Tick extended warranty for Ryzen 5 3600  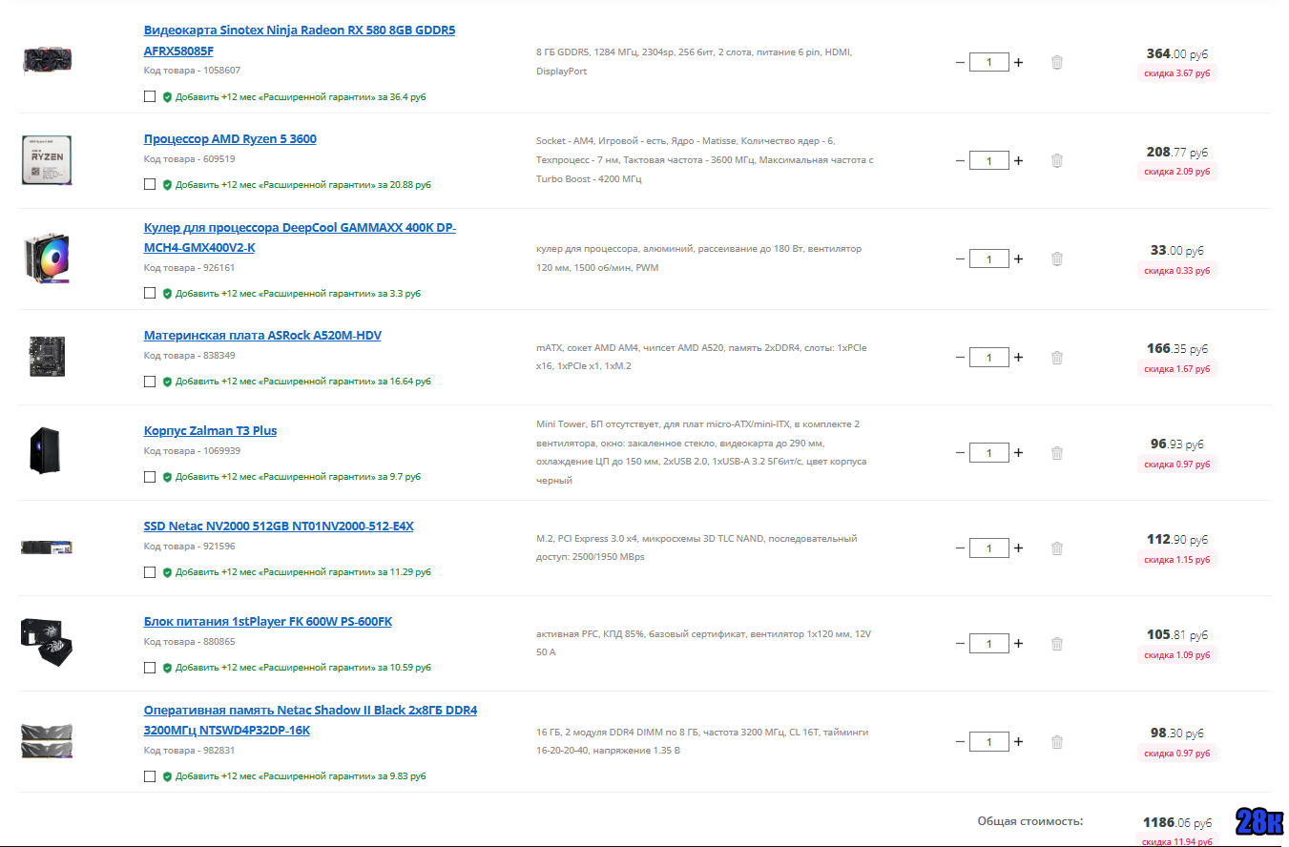click(x=150, y=184)
